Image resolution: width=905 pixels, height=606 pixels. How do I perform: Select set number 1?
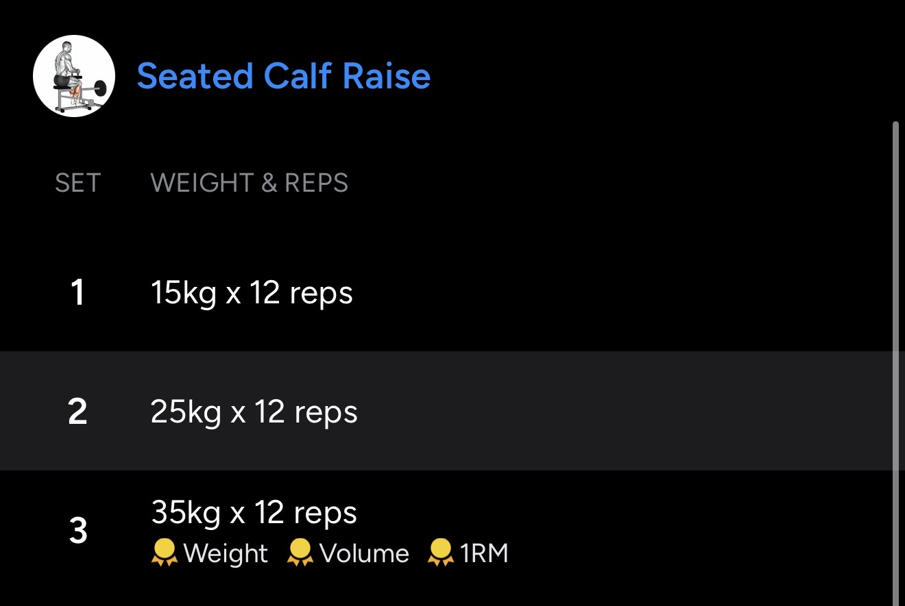coord(77,293)
